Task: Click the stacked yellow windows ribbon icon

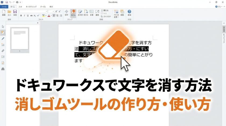Action: point(122,13)
